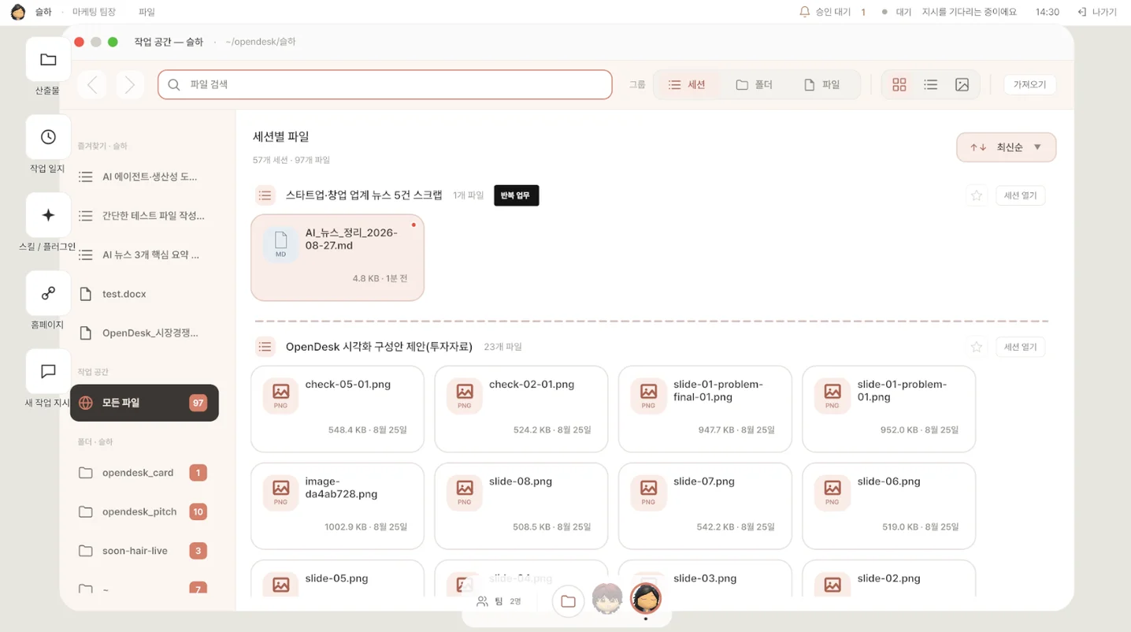Open favorite AI 에이전트·생산성 도... session

(144, 177)
